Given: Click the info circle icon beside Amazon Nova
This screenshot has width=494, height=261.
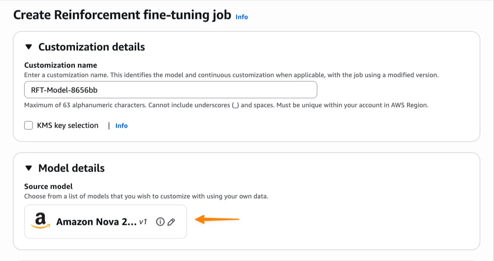Looking at the screenshot, I should pos(160,222).
